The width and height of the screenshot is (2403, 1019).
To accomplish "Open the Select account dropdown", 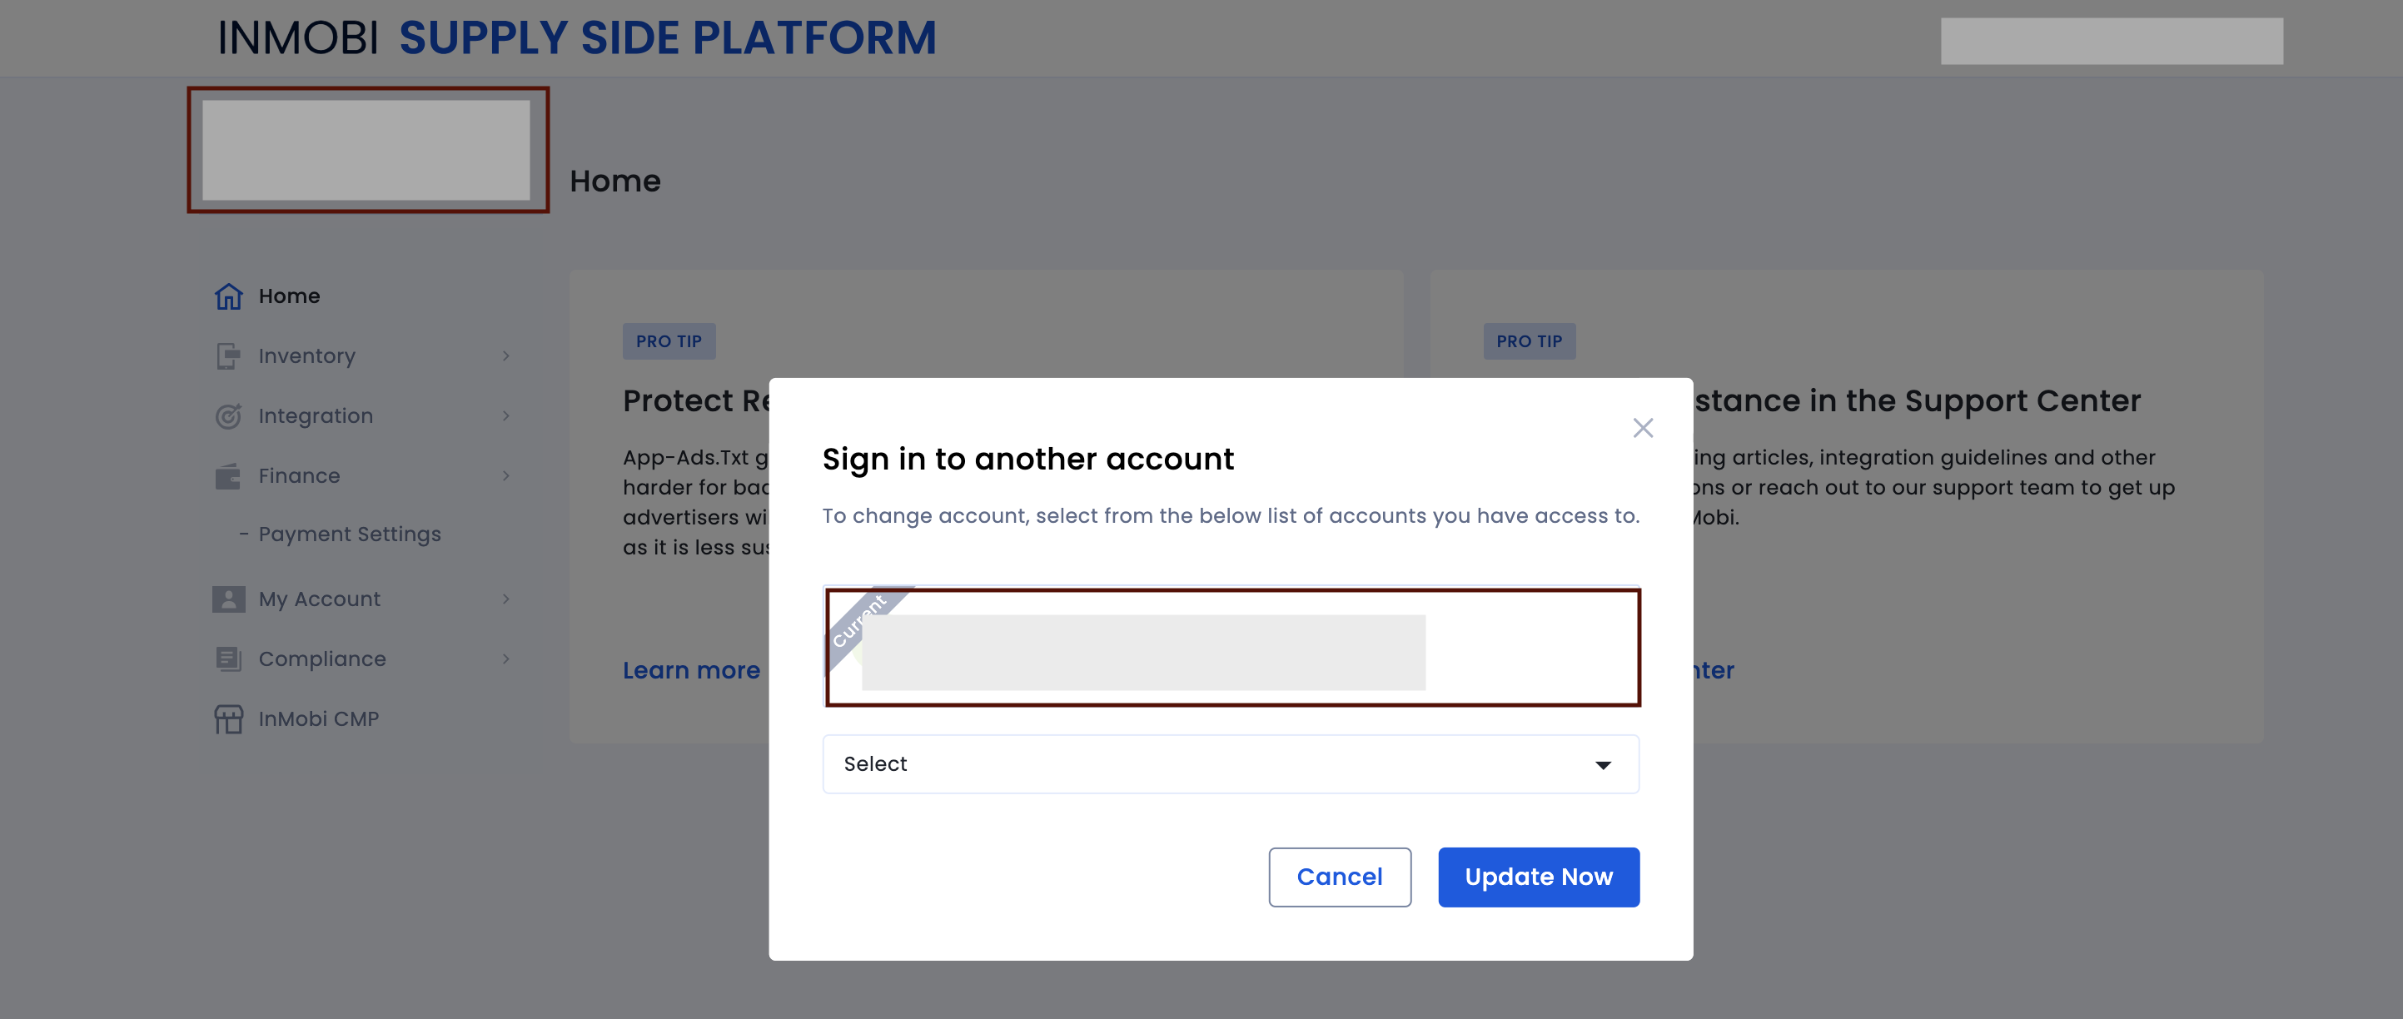I will click(1231, 764).
